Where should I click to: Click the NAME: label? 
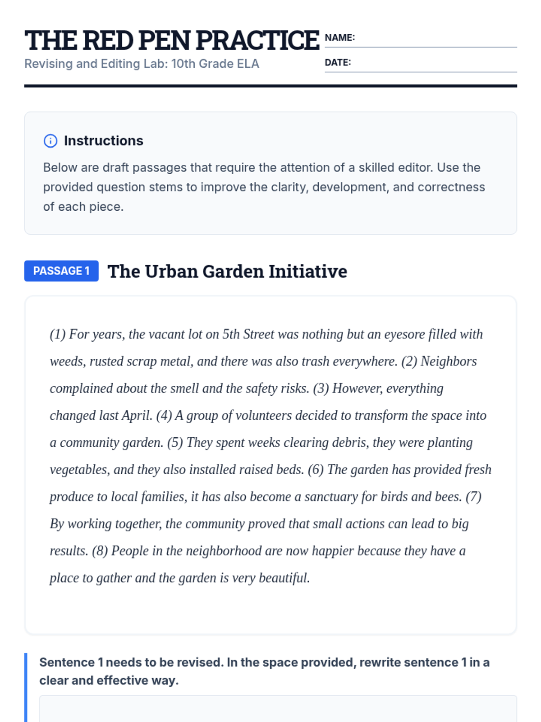[339, 38]
